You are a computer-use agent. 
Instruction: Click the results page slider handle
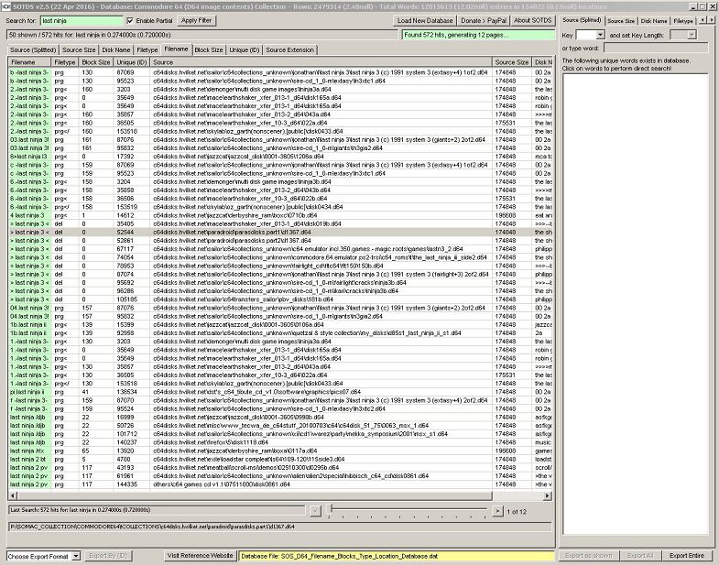332,510
